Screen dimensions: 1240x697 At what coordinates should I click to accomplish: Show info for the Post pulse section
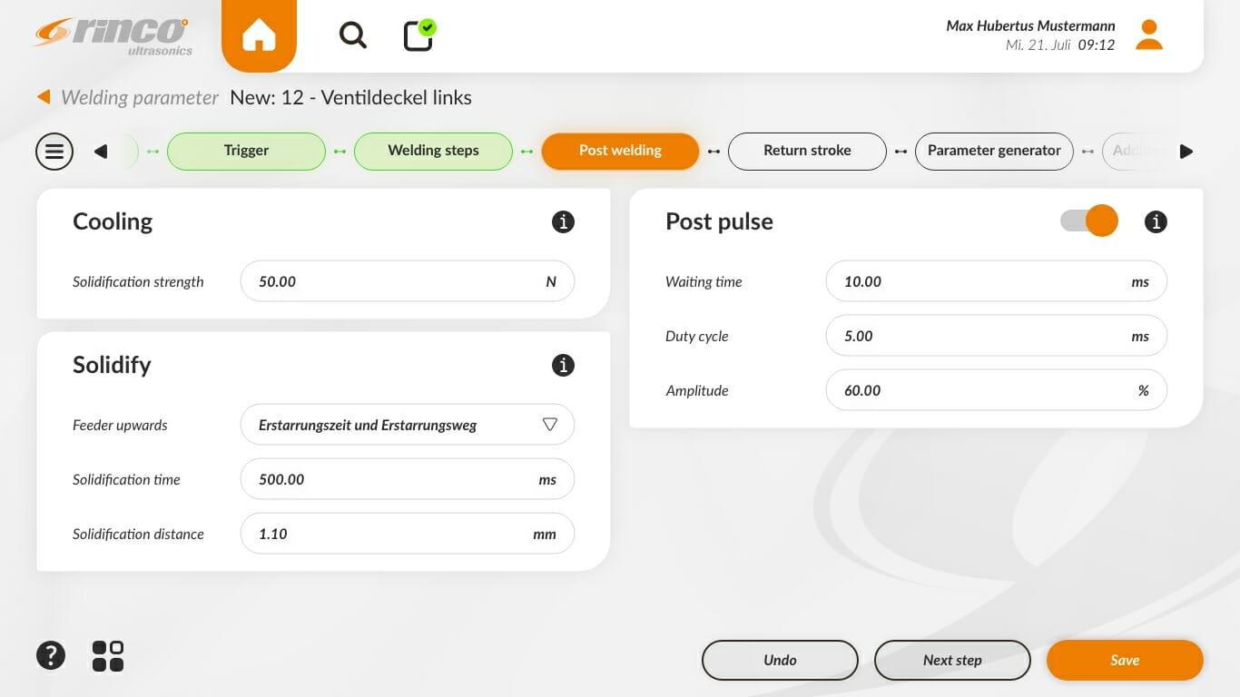coord(1155,221)
